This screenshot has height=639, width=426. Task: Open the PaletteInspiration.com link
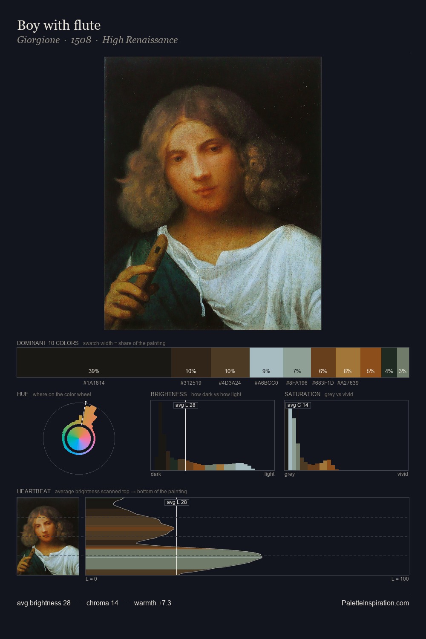click(375, 603)
